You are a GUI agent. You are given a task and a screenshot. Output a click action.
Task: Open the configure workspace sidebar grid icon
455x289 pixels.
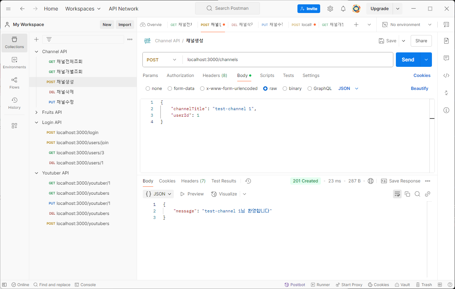14,126
